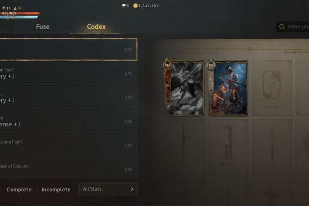Screen dimensions: 309x206
Task: Click the winged currency icon showing 0
Action: (124, 6)
